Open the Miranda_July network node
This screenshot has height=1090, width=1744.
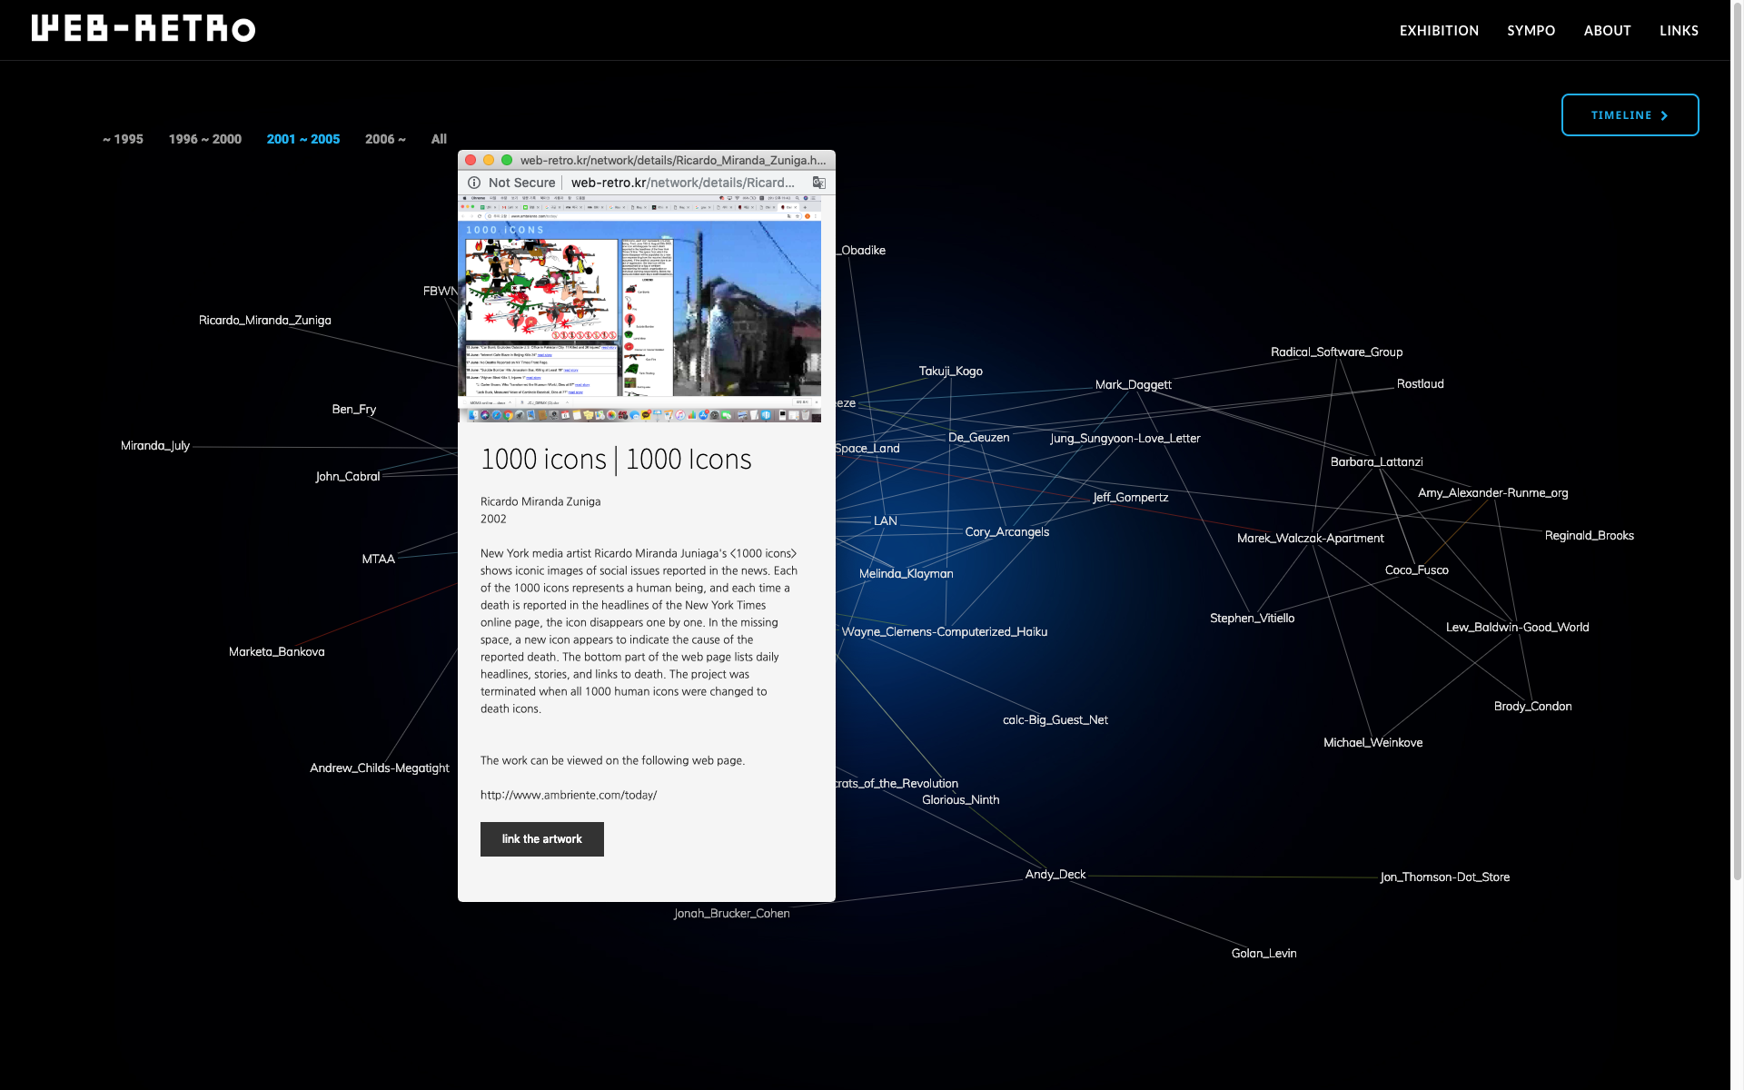coord(155,445)
